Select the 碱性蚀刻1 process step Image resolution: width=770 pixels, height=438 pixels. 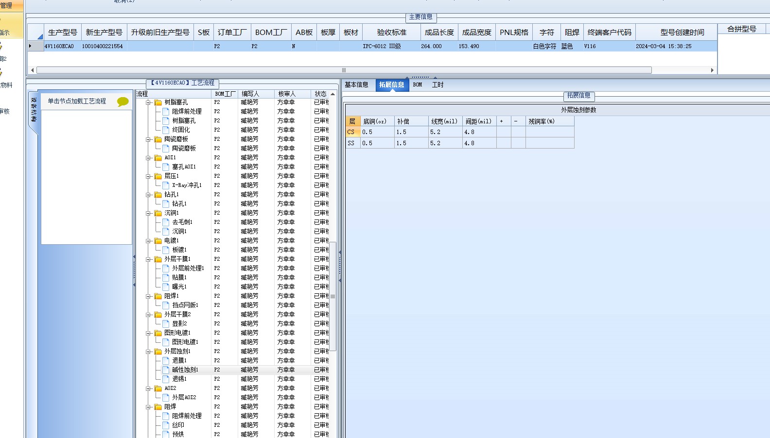coord(185,370)
